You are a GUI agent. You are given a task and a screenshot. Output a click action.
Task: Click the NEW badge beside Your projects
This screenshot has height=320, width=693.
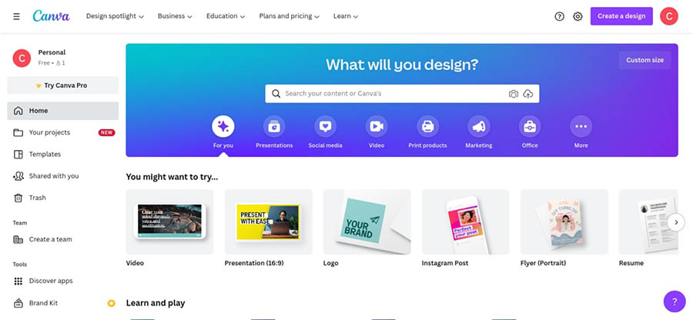[106, 132]
